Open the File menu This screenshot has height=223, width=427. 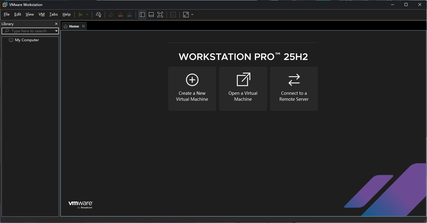tap(7, 14)
